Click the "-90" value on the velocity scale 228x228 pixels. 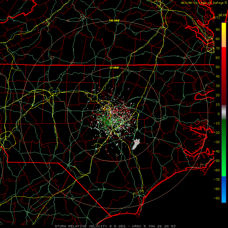[x=217, y=198]
